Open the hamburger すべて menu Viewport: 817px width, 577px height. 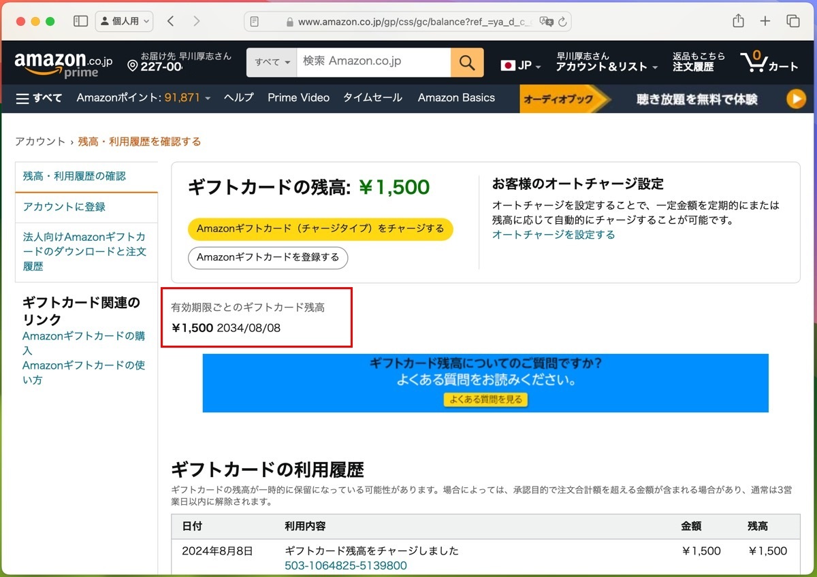click(x=39, y=98)
